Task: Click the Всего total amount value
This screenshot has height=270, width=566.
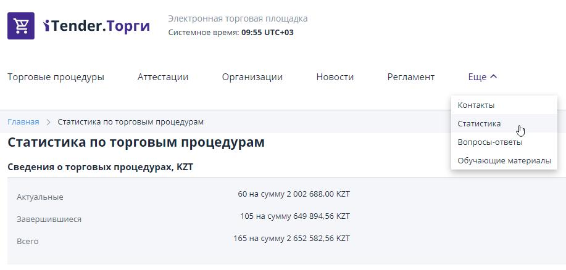Action: point(291,239)
